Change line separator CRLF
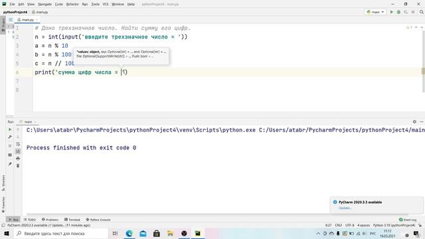The image size is (425, 239). (x=338, y=225)
